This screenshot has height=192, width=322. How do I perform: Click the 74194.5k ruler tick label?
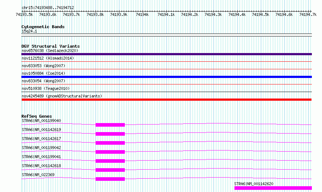pos(260,14)
